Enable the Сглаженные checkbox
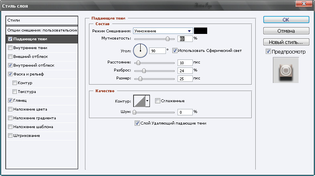 (x=157, y=101)
